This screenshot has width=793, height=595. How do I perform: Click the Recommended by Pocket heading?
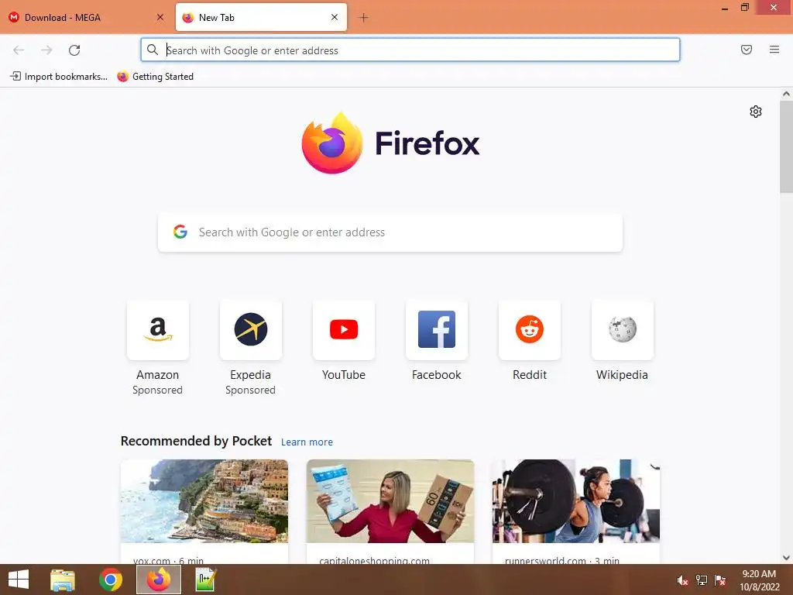coord(196,441)
